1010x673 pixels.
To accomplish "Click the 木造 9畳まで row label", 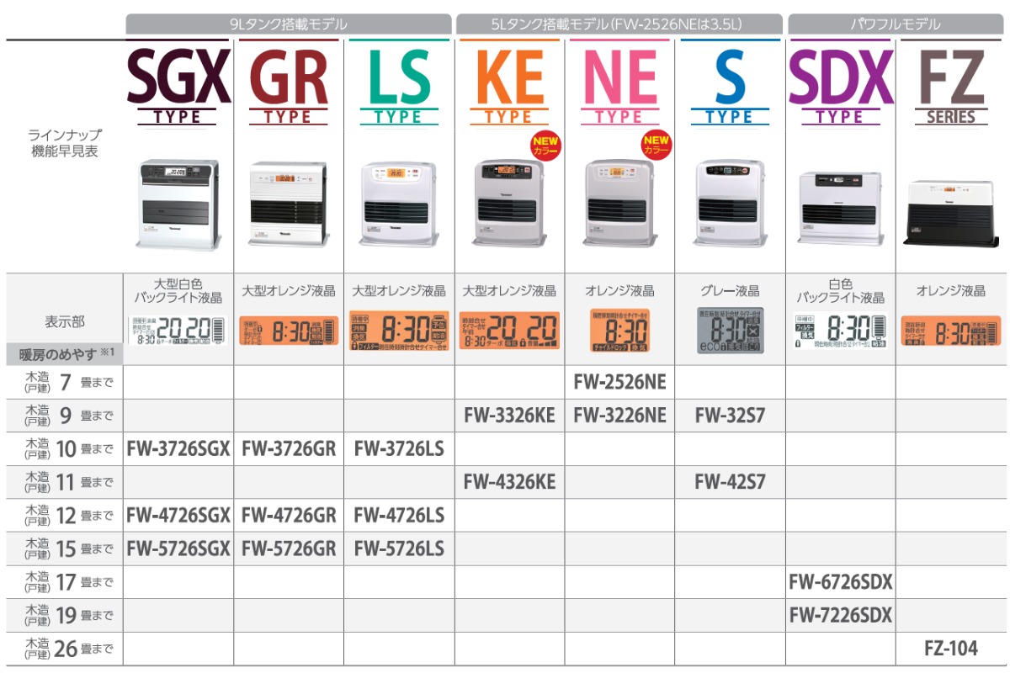I will [68, 416].
